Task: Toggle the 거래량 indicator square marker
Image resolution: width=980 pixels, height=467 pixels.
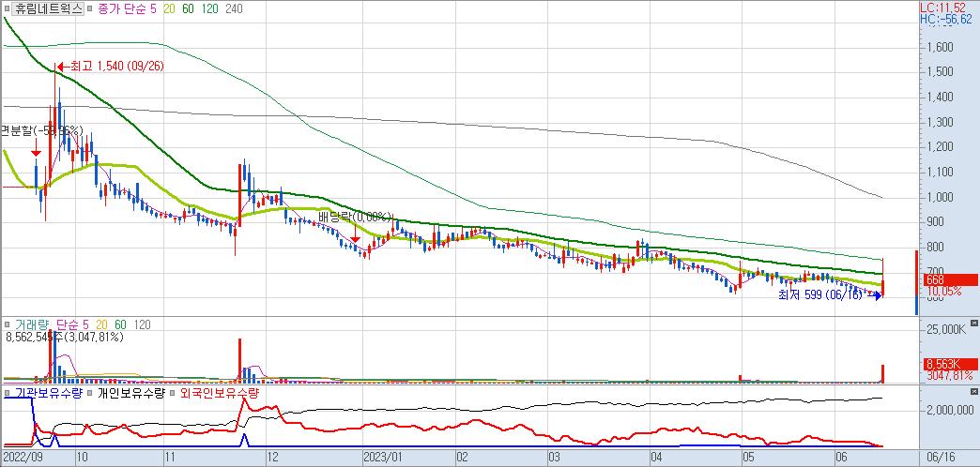Action: pos(7,324)
